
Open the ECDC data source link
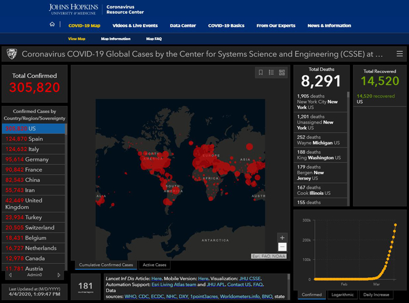(157, 297)
